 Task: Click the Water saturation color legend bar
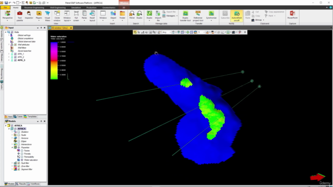(54, 61)
